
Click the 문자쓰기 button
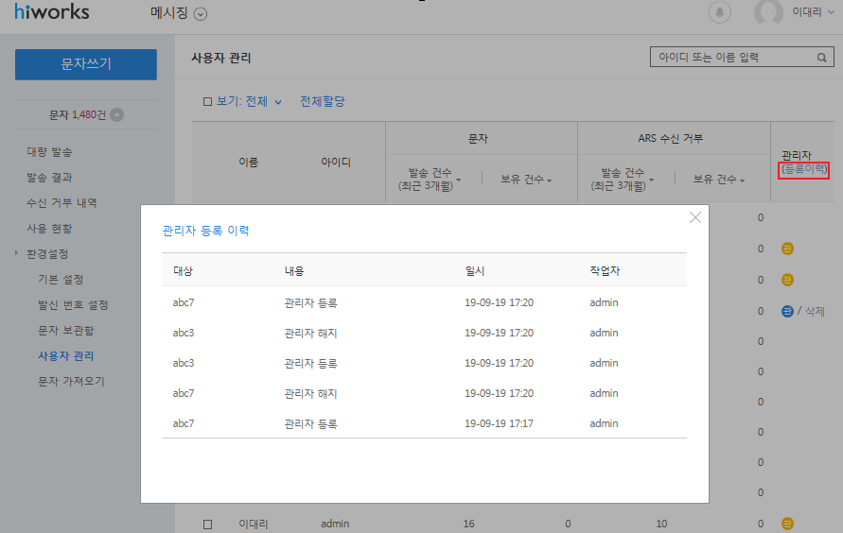click(x=86, y=64)
